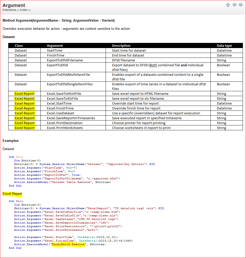This screenshot has width=246, height=258.
Task: Click the Method Argument signature line
Action: click(x=58, y=20)
